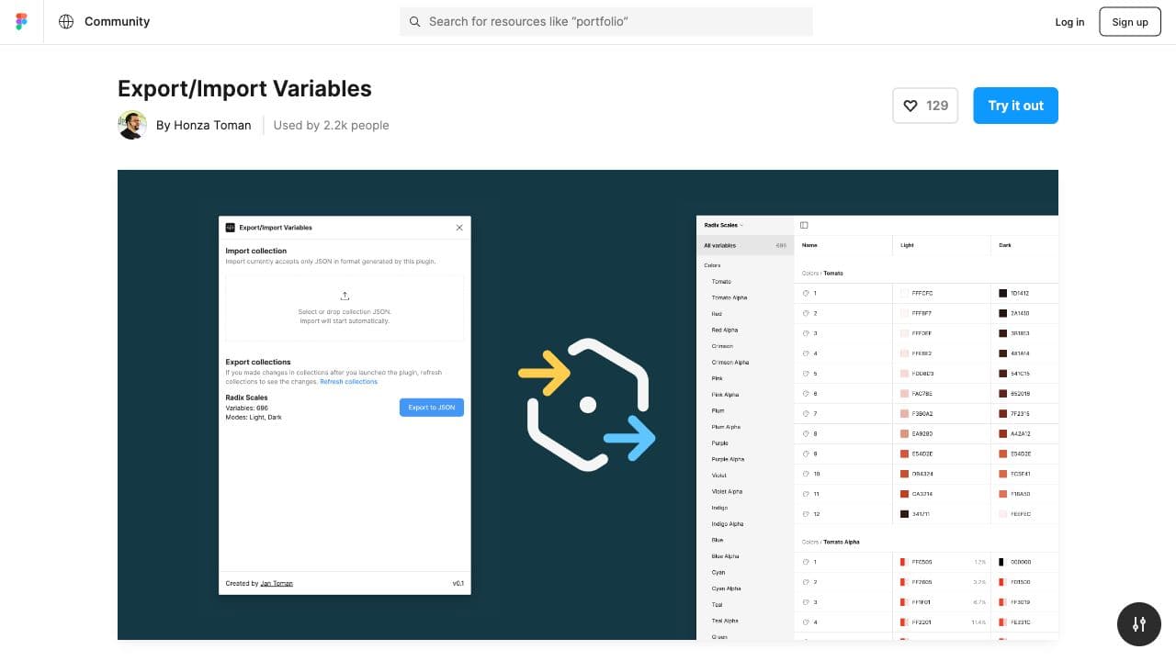Click the Sign up button
1176x661 pixels.
coord(1130,22)
